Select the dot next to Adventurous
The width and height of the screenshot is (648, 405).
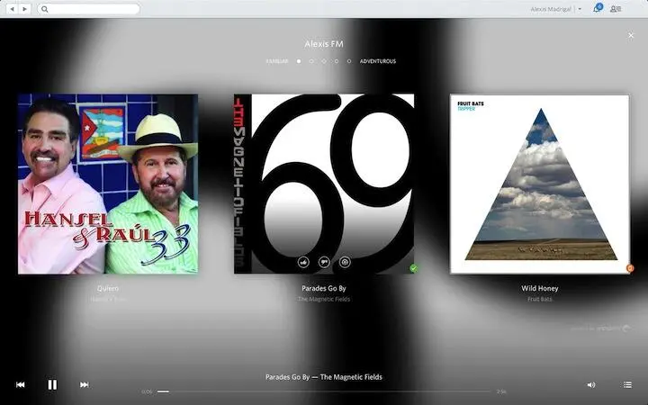pyautogui.click(x=349, y=61)
